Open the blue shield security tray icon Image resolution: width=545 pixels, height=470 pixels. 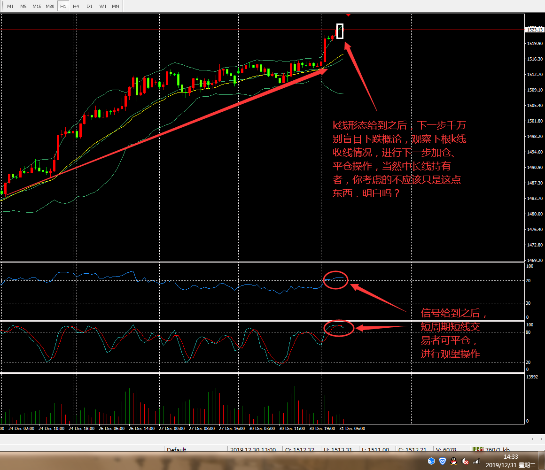[x=443, y=462]
